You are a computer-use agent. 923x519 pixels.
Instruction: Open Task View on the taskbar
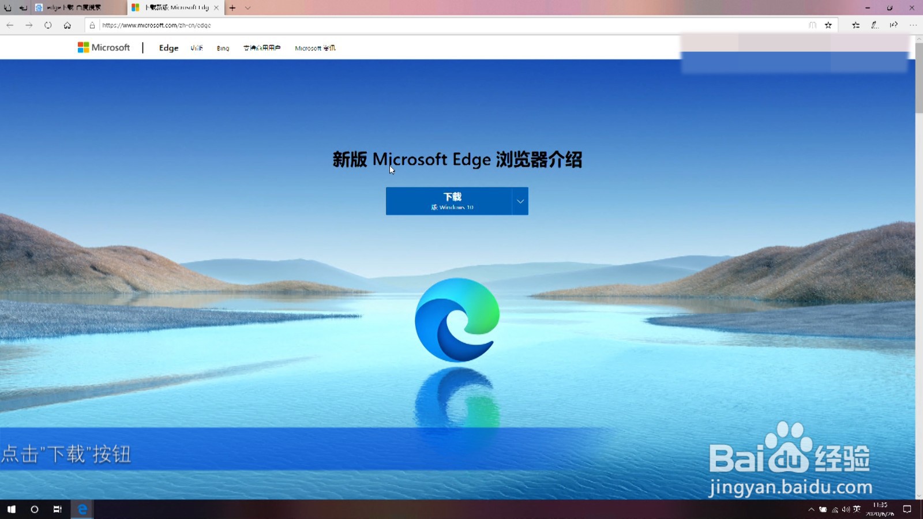pyautogui.click(x=57, y=509)
